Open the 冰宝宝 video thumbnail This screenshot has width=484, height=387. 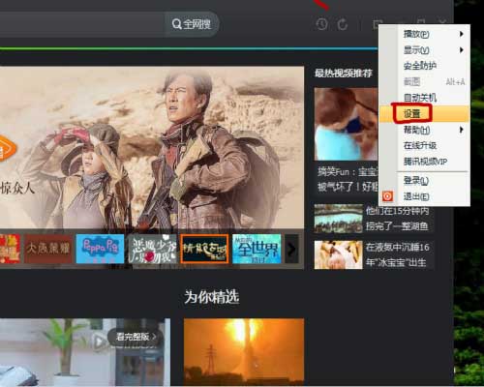click(339, 254)
